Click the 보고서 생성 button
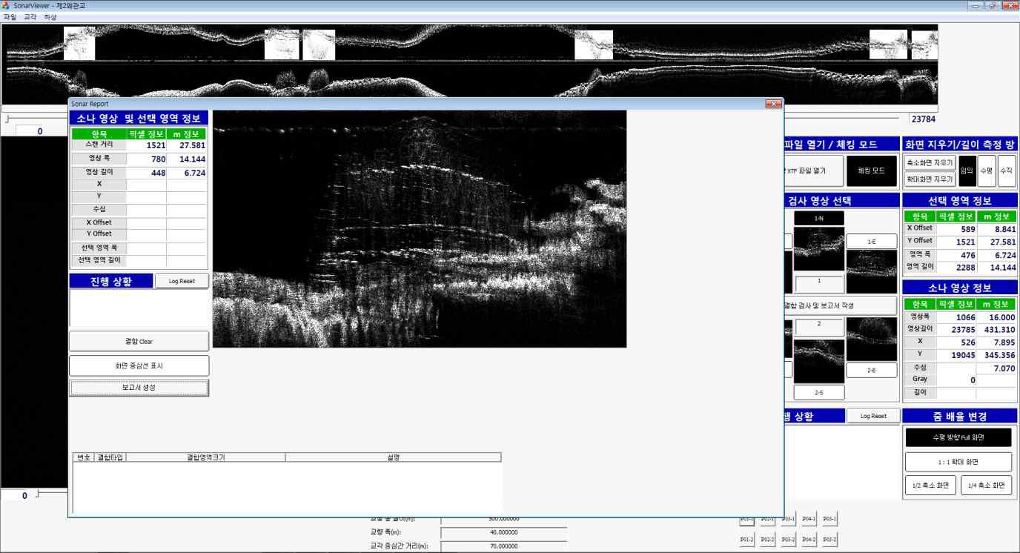Screen dimensions: 1020x553 (x=139, y=388)
